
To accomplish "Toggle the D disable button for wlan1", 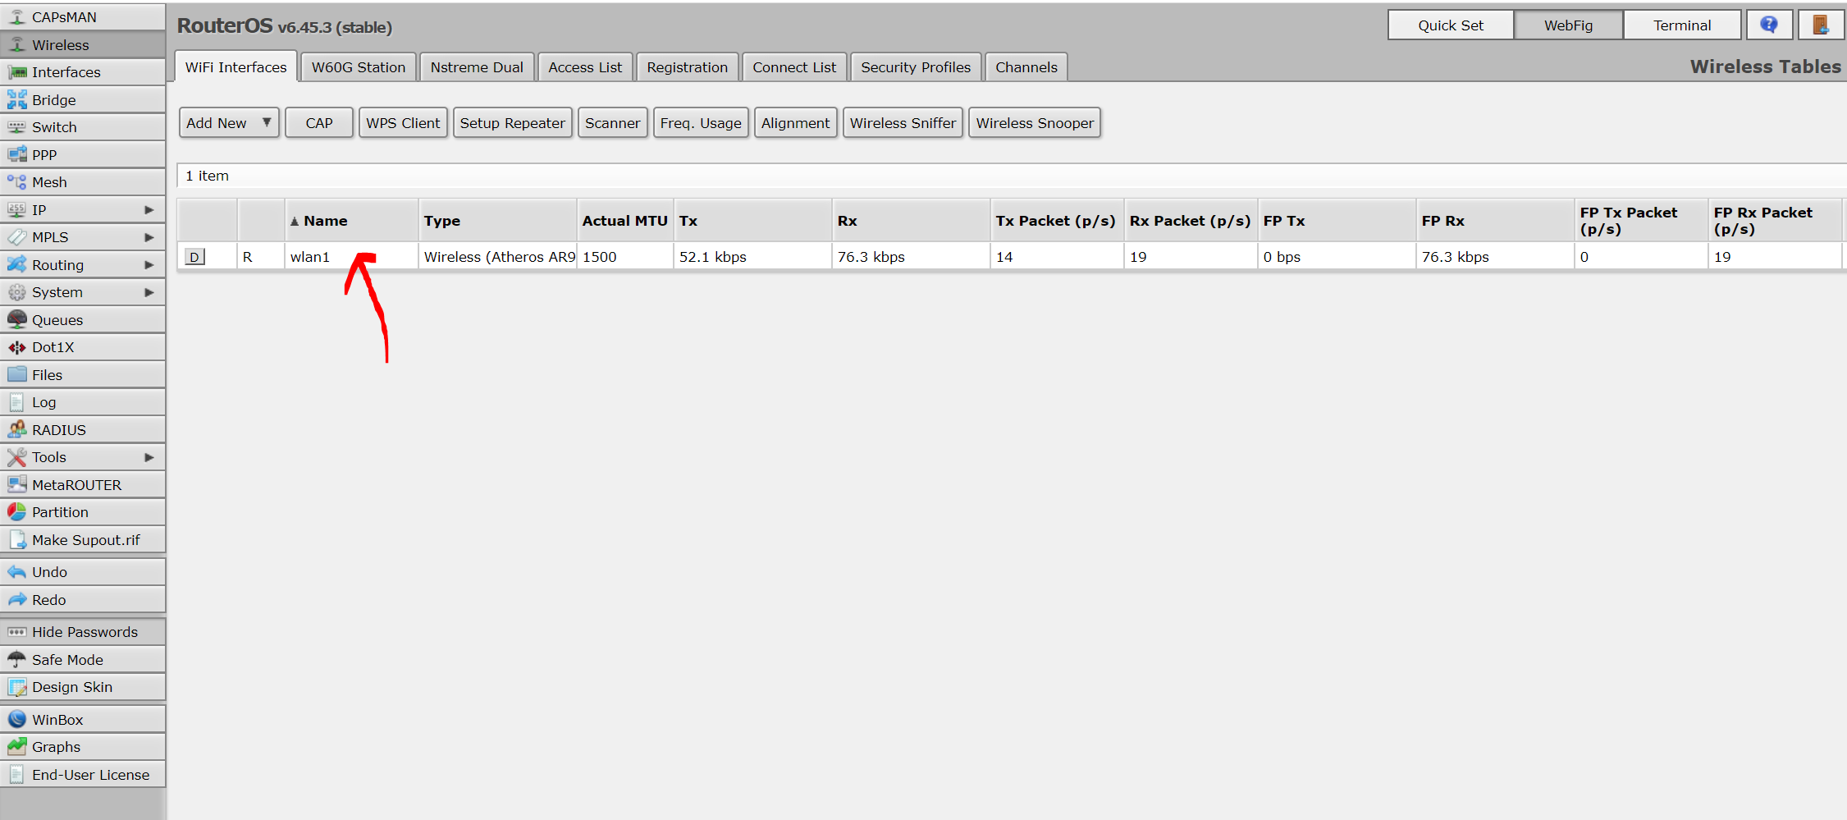I will (x=194, y=257).
